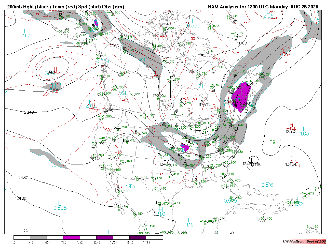Click the large magenta jet streak over Quebec
Image resolution: width=326 pixels, height=244 pixels.
[x=241, y=97]
